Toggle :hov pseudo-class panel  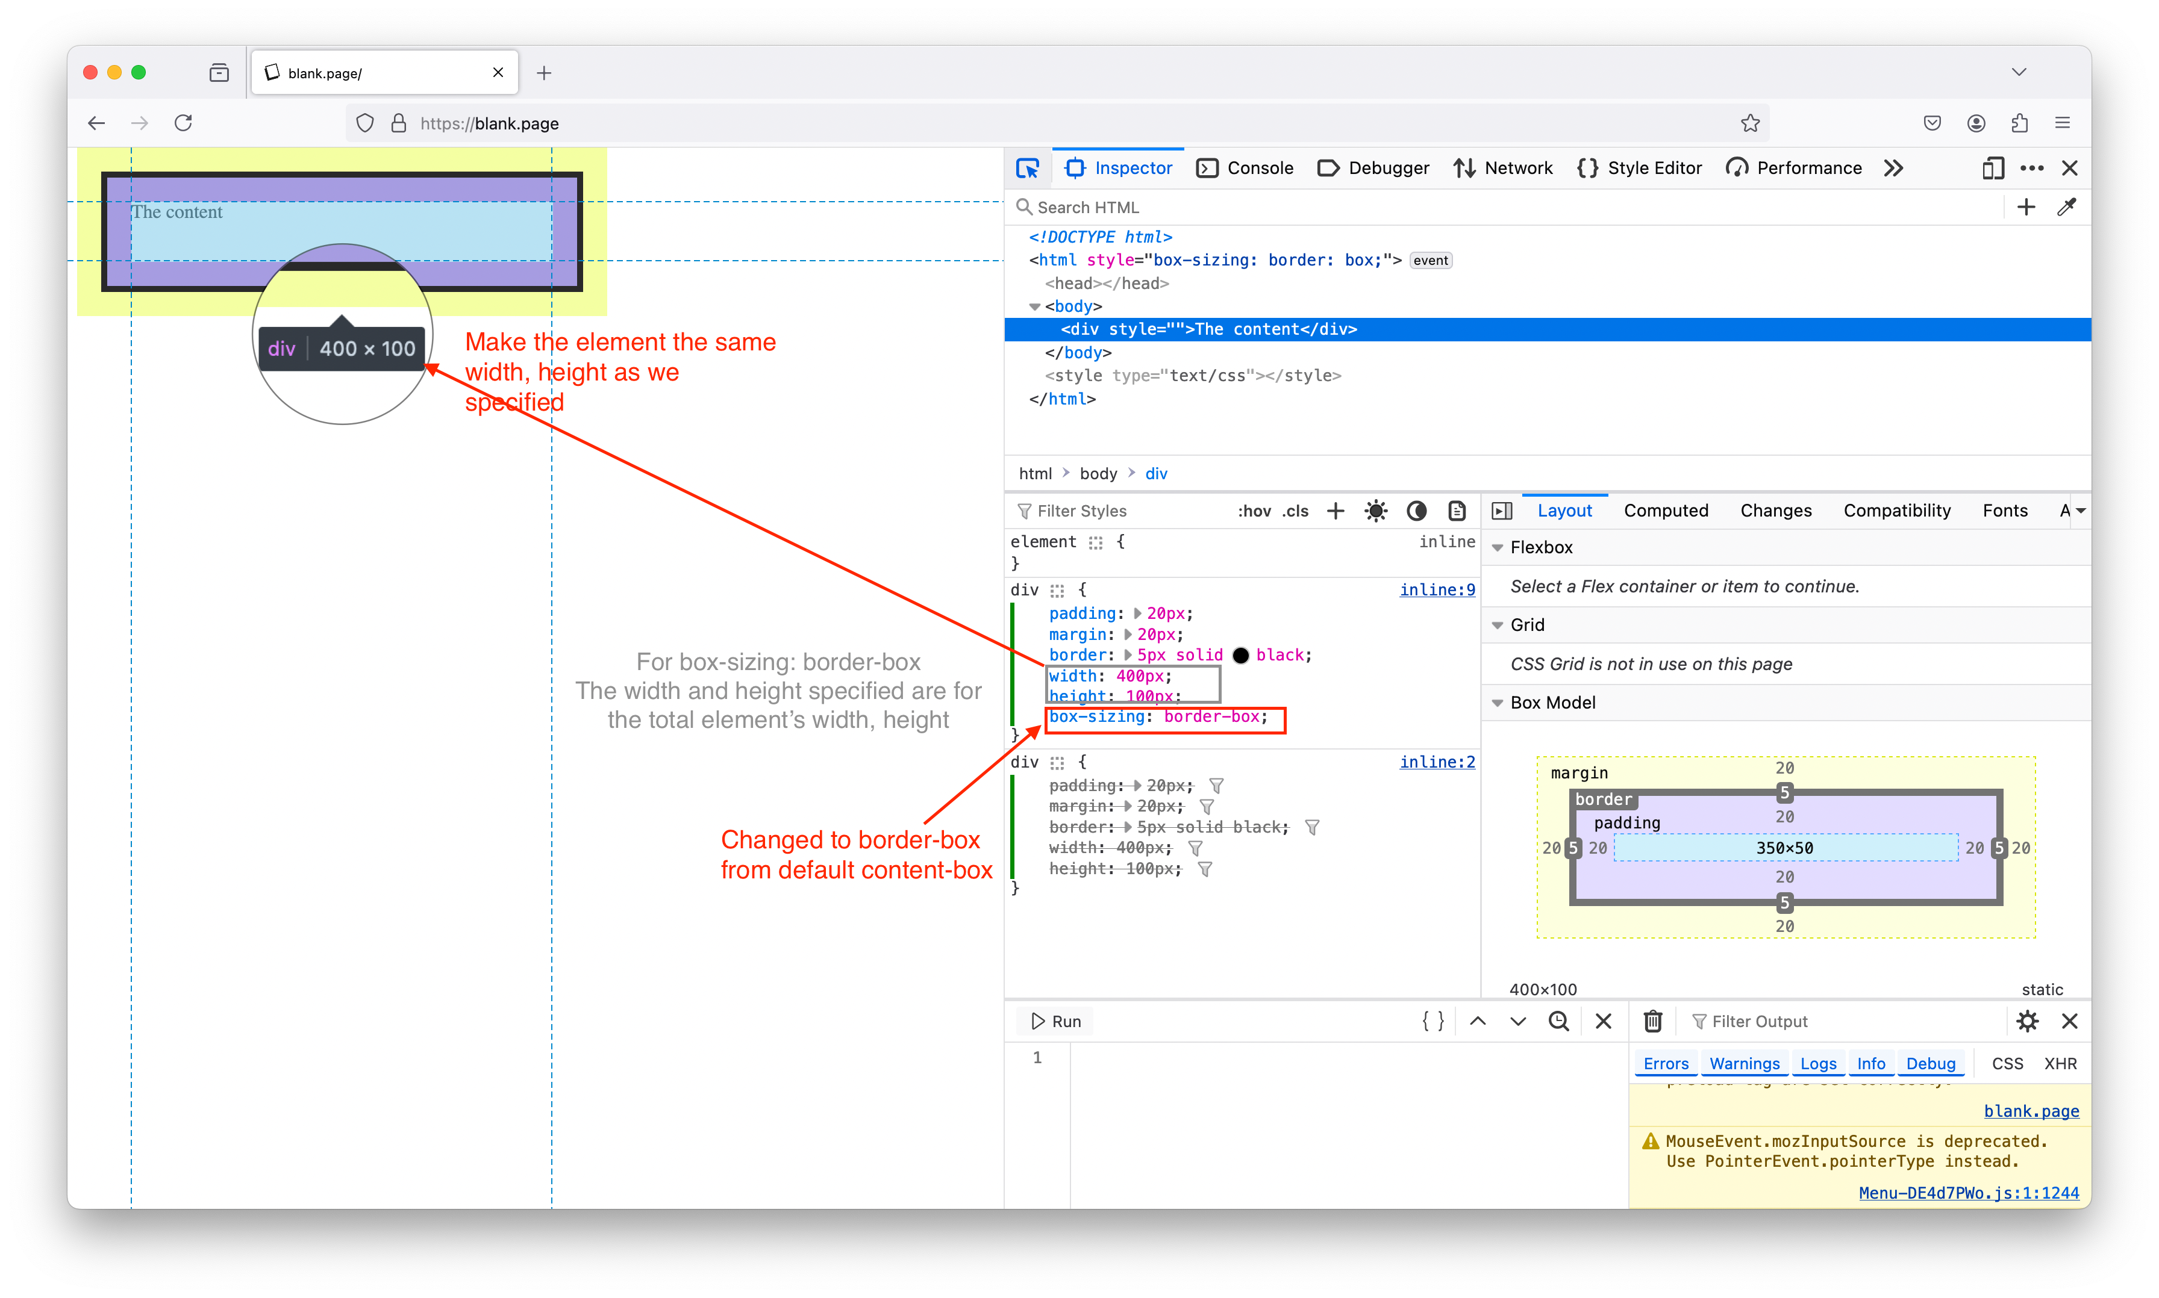click(1254, 511)
